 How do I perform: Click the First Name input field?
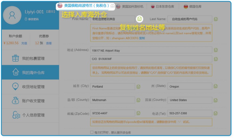pos(113,19)
